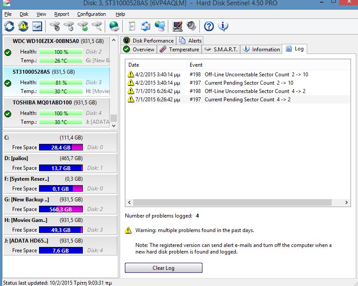The height and width of the screenshot is (286, 358).
Task: Click the status last updated text
Action: click(57, 283)
